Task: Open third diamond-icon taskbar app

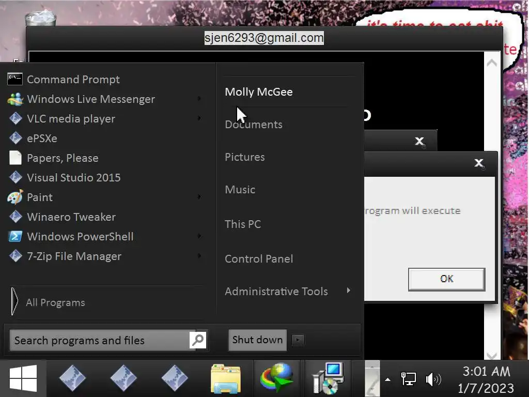Action: tap(175, 378)
